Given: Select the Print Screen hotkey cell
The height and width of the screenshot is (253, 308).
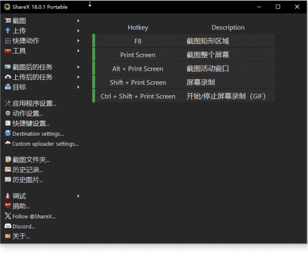Looking at the screenshot, I should pos(138,55).
